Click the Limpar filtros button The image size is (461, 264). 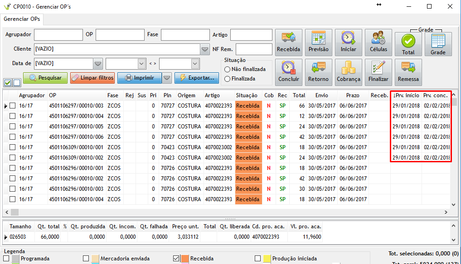tap(92, 78)
